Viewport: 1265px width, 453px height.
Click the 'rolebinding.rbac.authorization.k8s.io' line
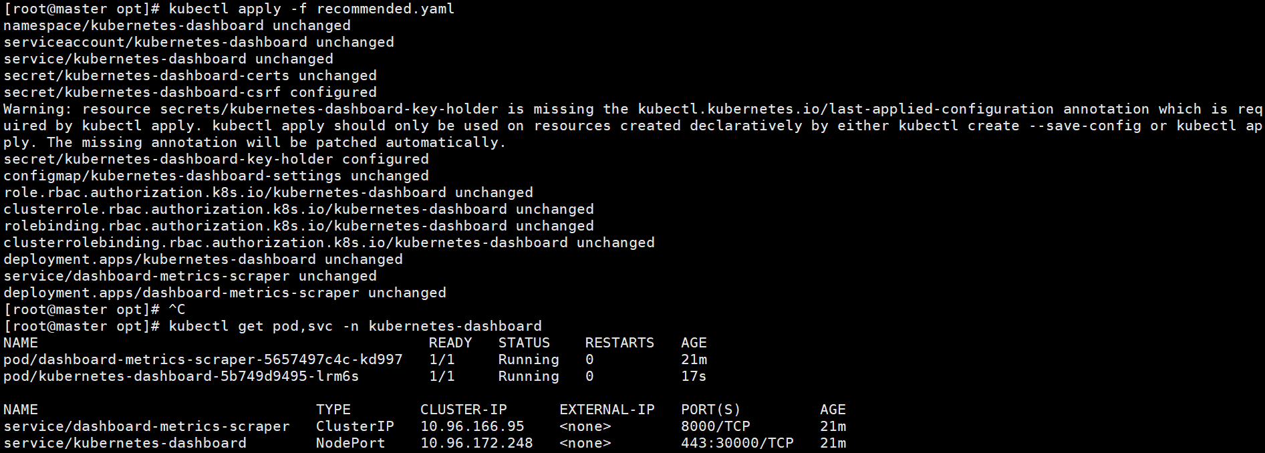point(299,226)
